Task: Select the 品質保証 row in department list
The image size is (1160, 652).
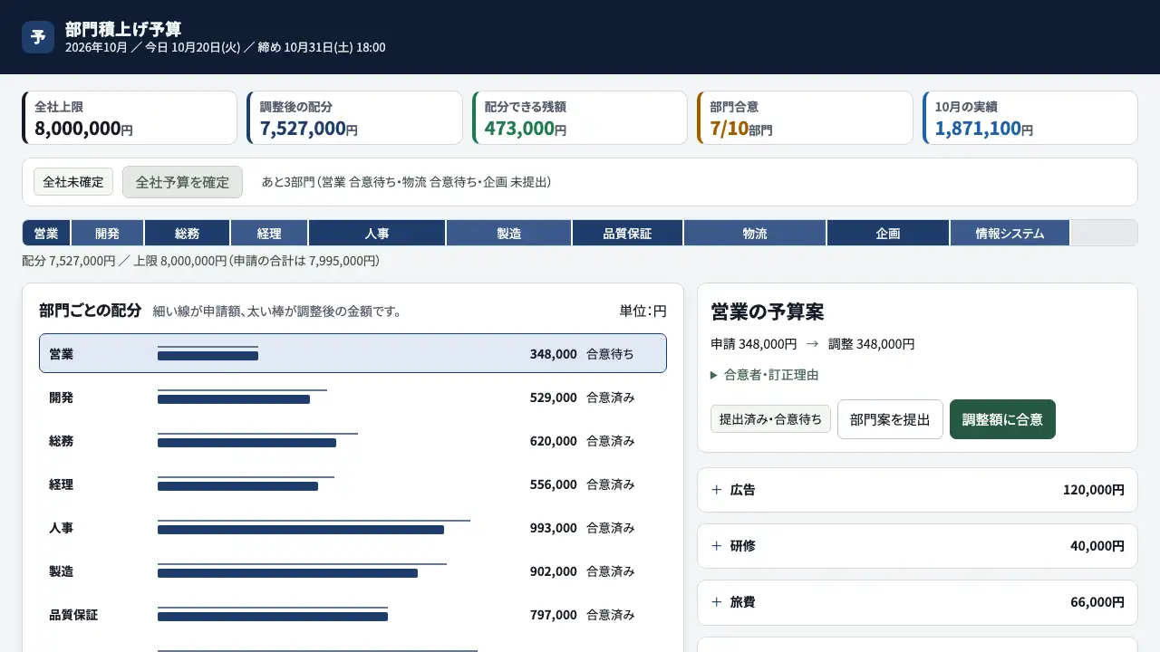Action: point(353,614)
